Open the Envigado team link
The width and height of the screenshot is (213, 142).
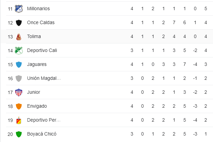coord(37,106)
